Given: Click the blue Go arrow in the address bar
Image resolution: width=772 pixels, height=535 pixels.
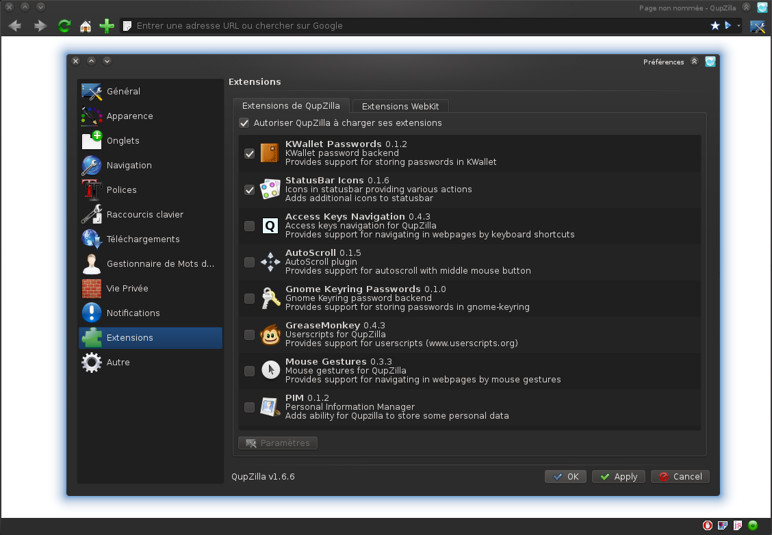Looking at the screenshot, I should [x=728, y=25].
